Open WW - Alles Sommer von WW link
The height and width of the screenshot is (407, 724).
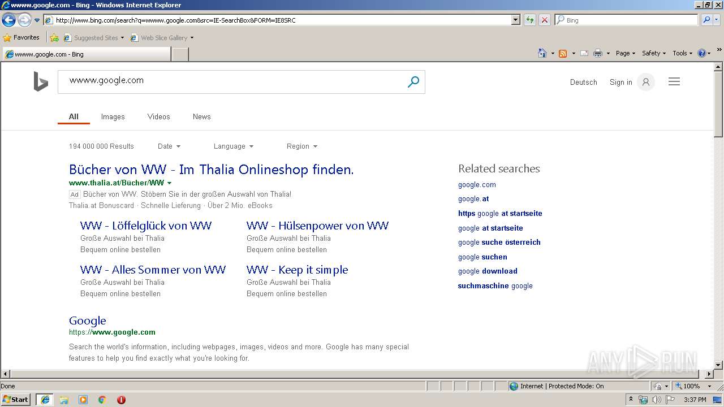click(x=153, y=270)
